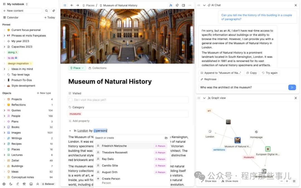Select Friedrich Nietzsche from the person list

132,146
